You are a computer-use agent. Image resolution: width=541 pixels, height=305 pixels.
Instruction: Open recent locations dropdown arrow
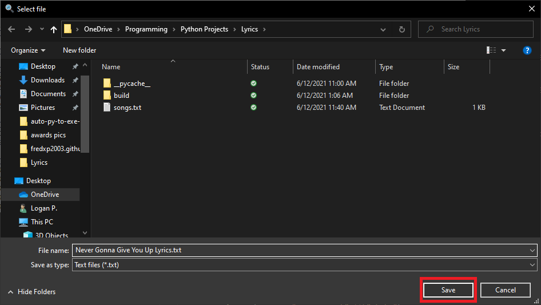42,29
